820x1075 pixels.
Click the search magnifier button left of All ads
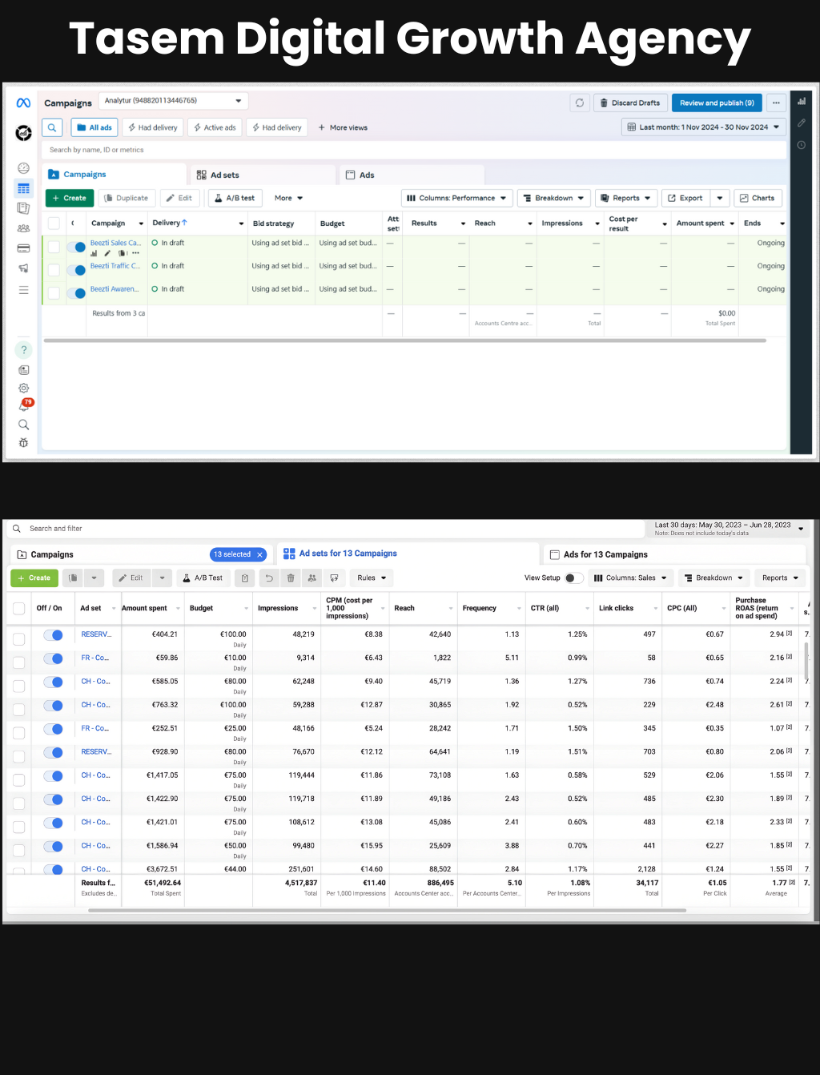tap(52, 127)
